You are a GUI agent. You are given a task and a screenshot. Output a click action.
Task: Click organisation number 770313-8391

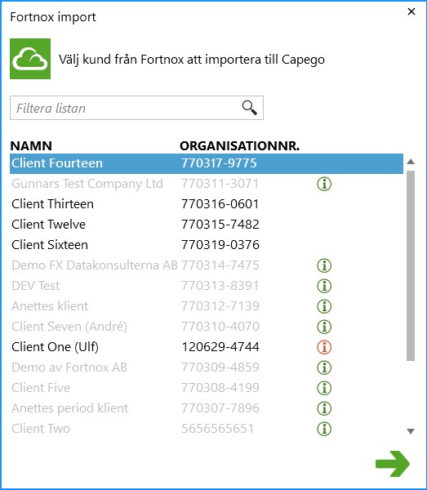click(x=220, y=286)
